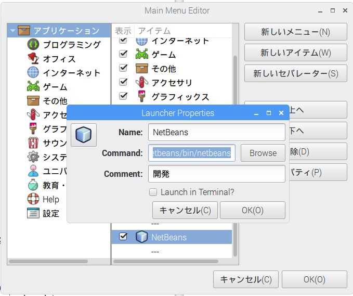Click the Browse button
The height and width of the screenshot is (296, 353).
pyautogui.click(x=263, y=153)
